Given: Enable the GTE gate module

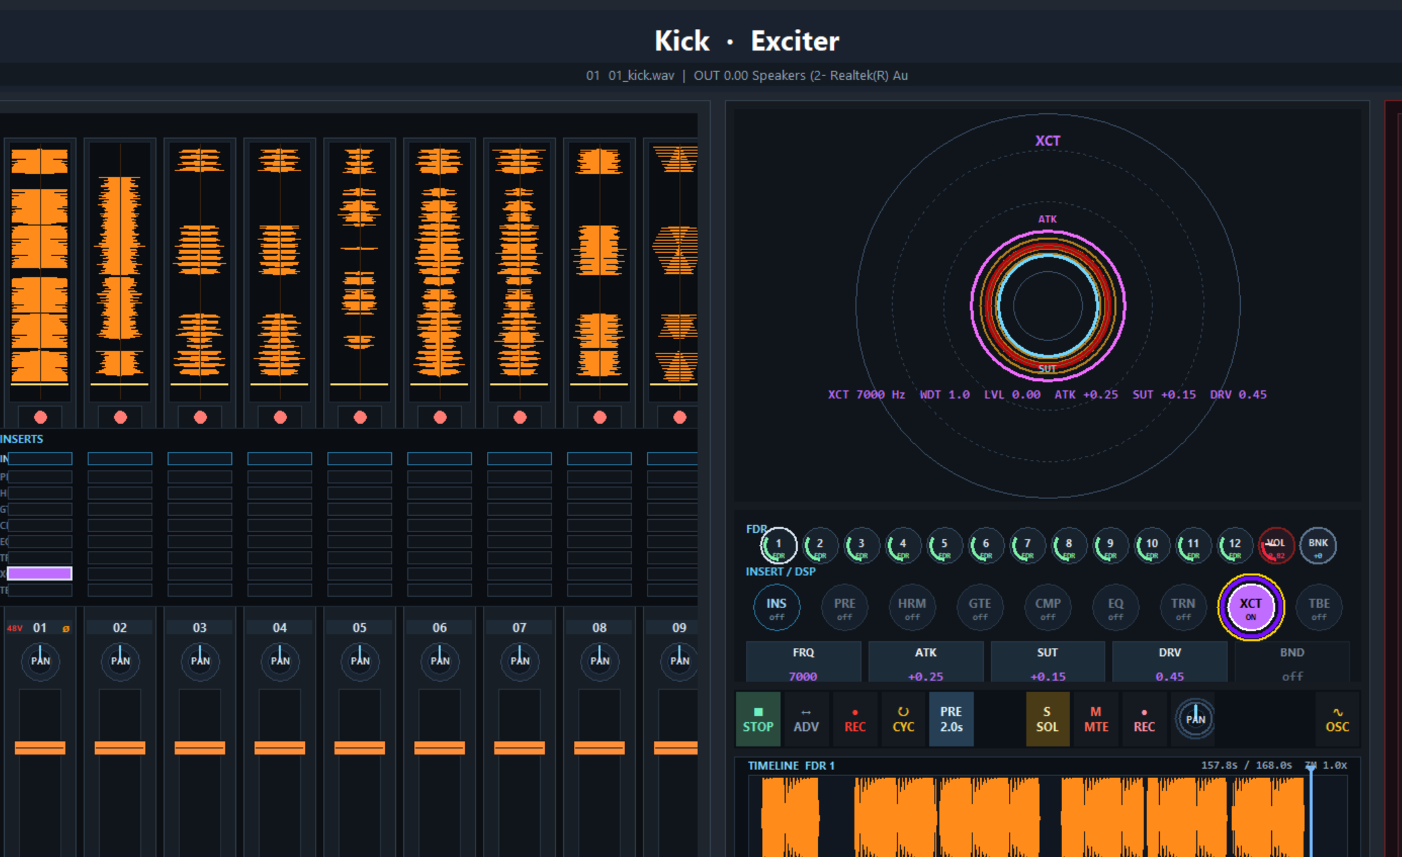Looking at the screenshot, I should tap(980, 608).
